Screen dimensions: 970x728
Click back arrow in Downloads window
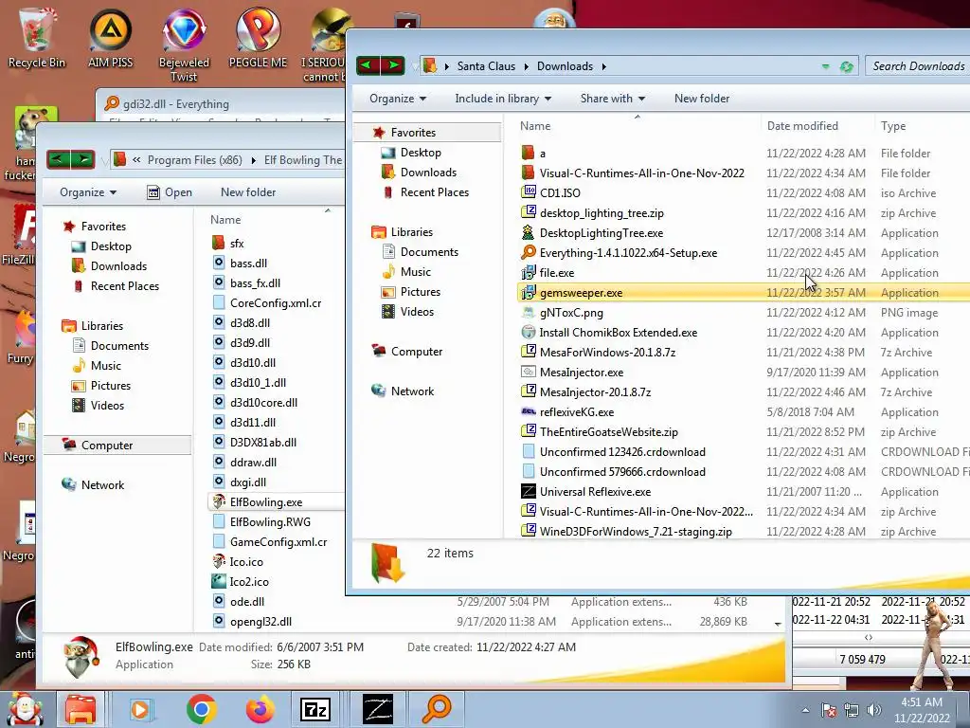coord(368,65)
